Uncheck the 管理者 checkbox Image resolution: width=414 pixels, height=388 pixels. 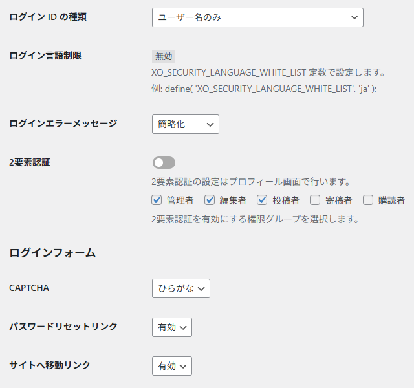pos(157,200)
